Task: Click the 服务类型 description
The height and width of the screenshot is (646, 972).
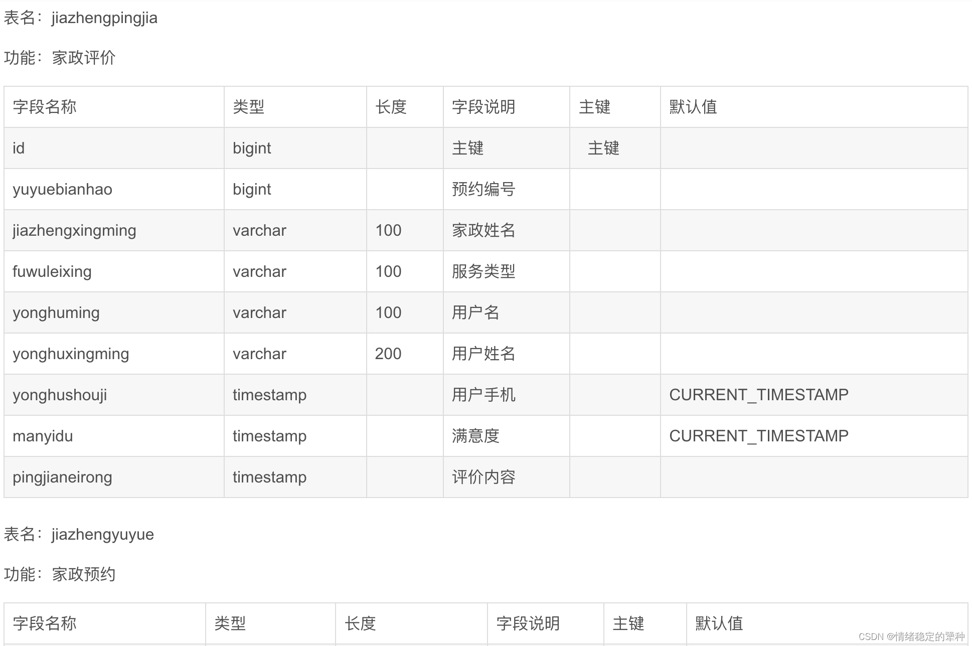Action: [483, 271]
